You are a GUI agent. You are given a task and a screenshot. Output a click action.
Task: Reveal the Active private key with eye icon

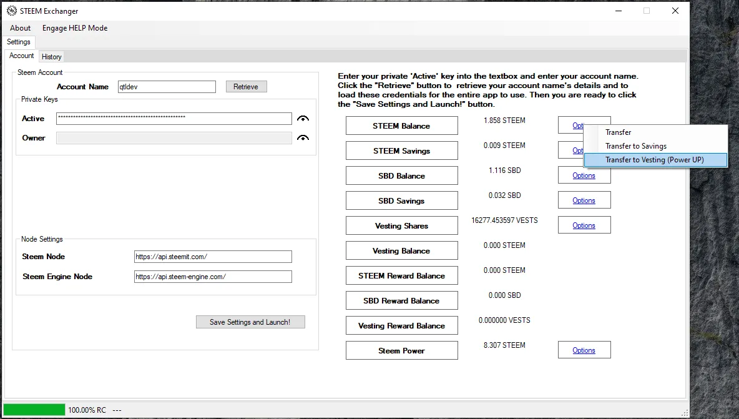303,118
